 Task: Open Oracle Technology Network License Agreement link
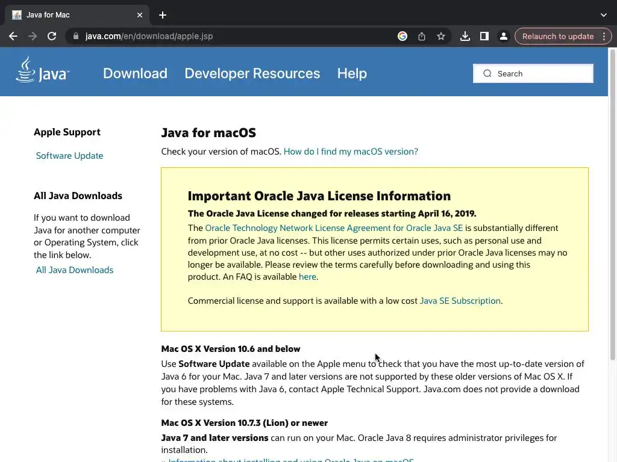334,228
